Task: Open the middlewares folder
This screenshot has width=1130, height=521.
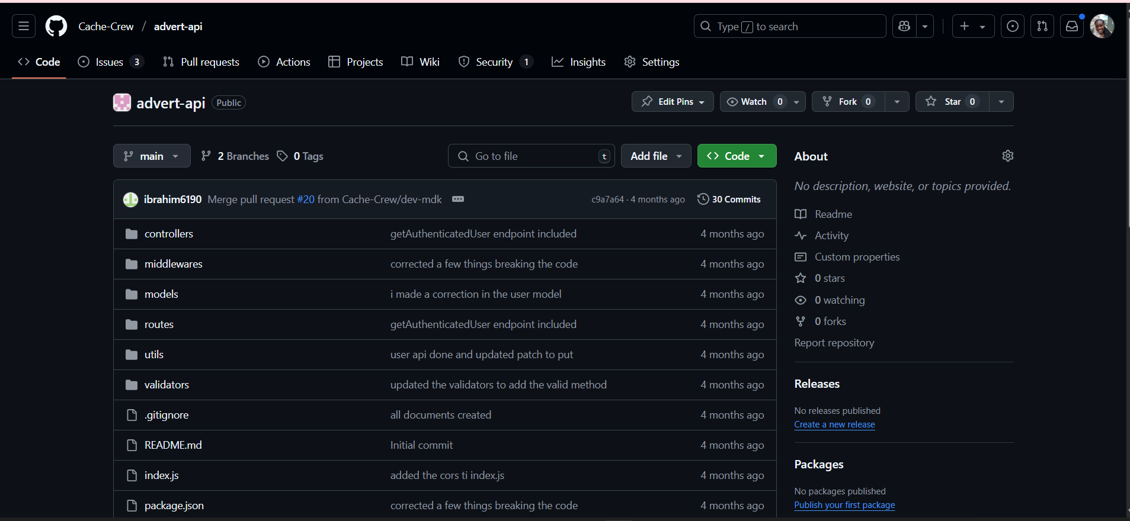Action: pos(174,264)
